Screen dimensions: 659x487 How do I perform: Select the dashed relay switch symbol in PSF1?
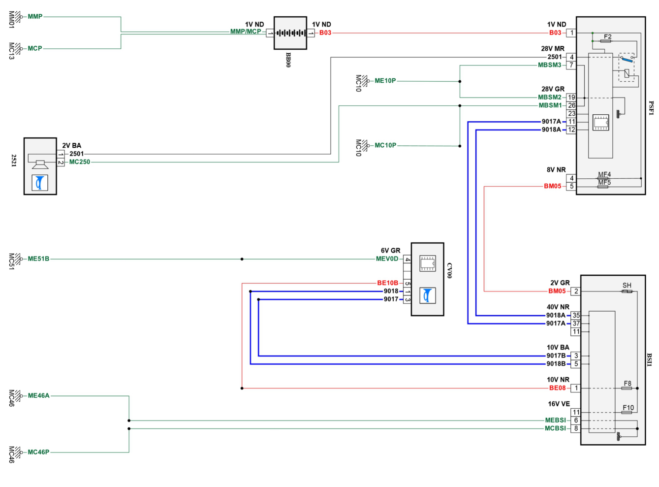pyautogui.click(x=627, y=67)
